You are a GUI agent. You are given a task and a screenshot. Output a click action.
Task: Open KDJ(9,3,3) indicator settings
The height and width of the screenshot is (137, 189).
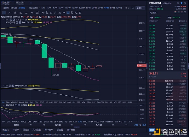(16, 105)
